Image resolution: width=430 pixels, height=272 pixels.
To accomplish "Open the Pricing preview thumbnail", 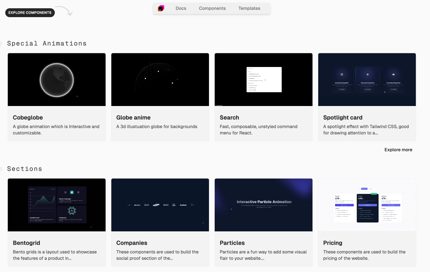I will pos(367,205).
